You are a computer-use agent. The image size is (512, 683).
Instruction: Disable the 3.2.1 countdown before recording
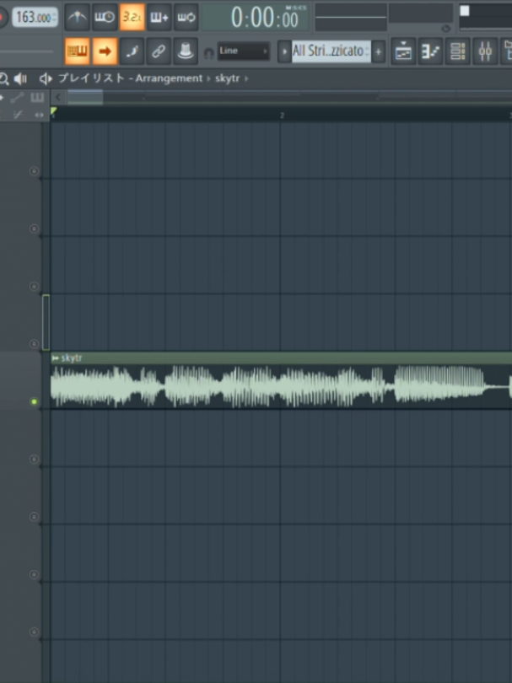132,17
